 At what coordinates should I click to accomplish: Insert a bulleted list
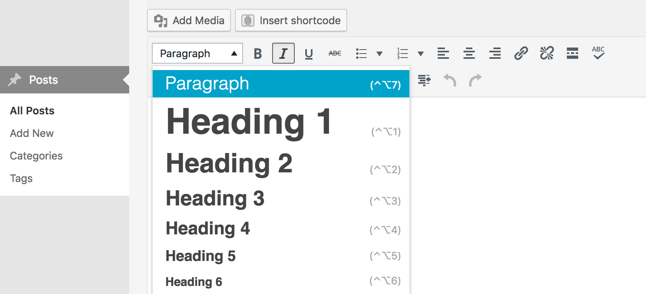point(361,53)
